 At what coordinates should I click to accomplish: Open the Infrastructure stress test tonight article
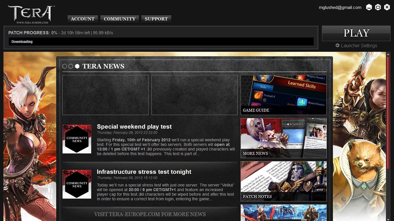(144, 172)
